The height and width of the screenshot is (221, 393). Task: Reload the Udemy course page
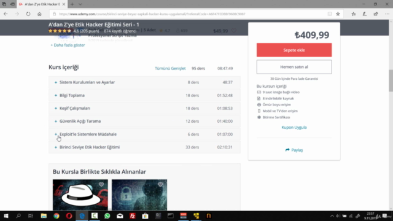[x=28, y=14]
